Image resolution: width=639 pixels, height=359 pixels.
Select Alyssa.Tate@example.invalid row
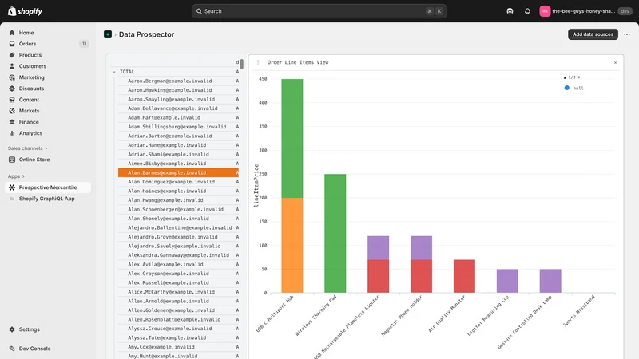[178, 337]
